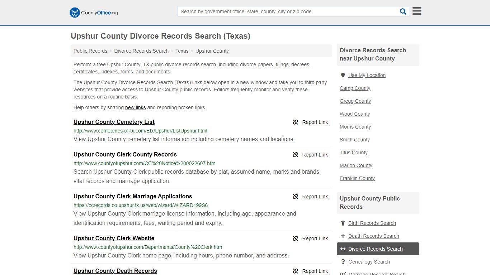Viewport: 490px width, 275px height.
Task: Report link for Clerk County Records
Action: tap(315, 155)
